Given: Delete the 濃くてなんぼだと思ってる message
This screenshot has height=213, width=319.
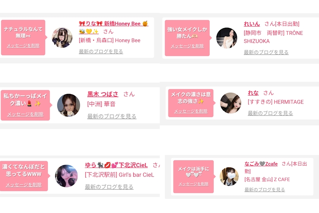Looking at the screenshot, I should [24, 185].
